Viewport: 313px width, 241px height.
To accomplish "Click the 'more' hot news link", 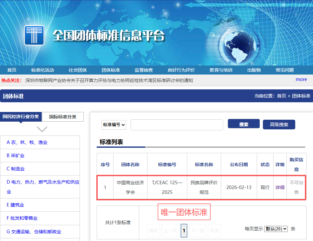I will point(301,79).
